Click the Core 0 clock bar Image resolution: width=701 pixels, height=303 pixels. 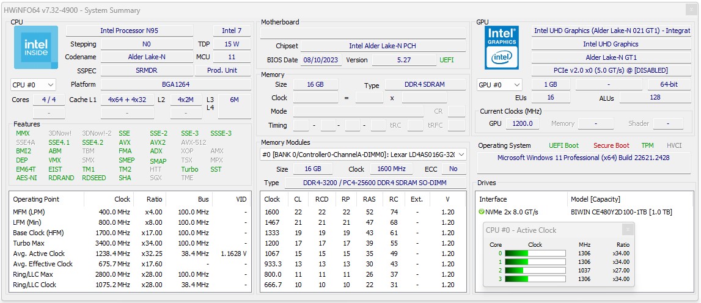pos(535,254)
